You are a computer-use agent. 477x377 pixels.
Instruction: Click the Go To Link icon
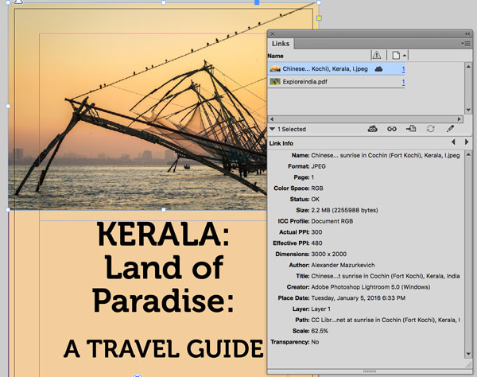(411, 129)
